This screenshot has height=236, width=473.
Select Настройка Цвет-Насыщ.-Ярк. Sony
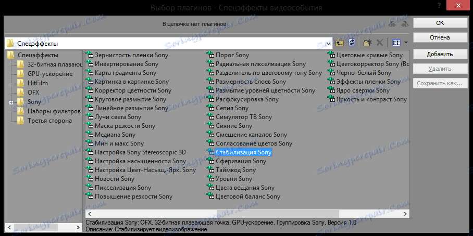(145, 170)
